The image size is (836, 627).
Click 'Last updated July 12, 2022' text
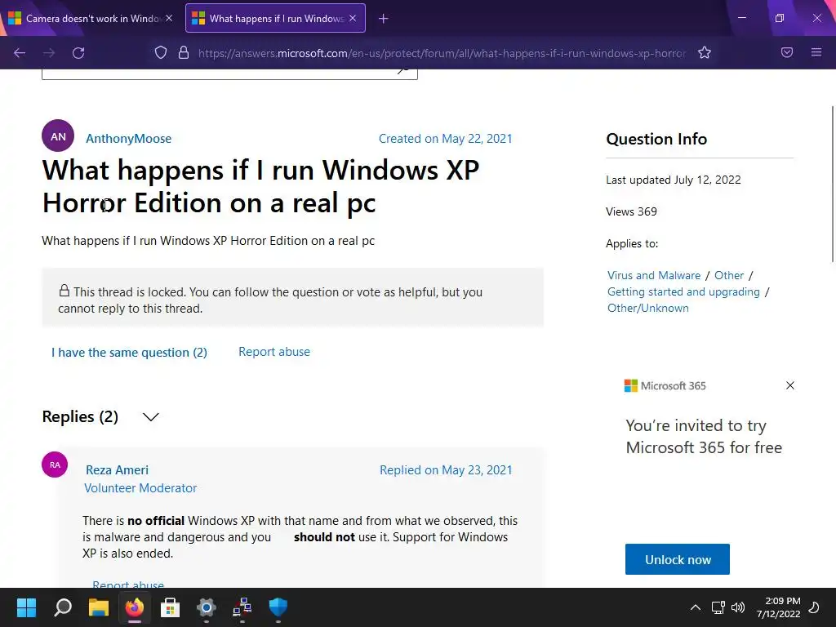pyautogui.click(x=674, y=180)
